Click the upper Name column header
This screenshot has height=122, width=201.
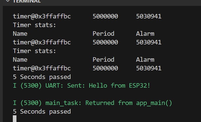point(20,34)
